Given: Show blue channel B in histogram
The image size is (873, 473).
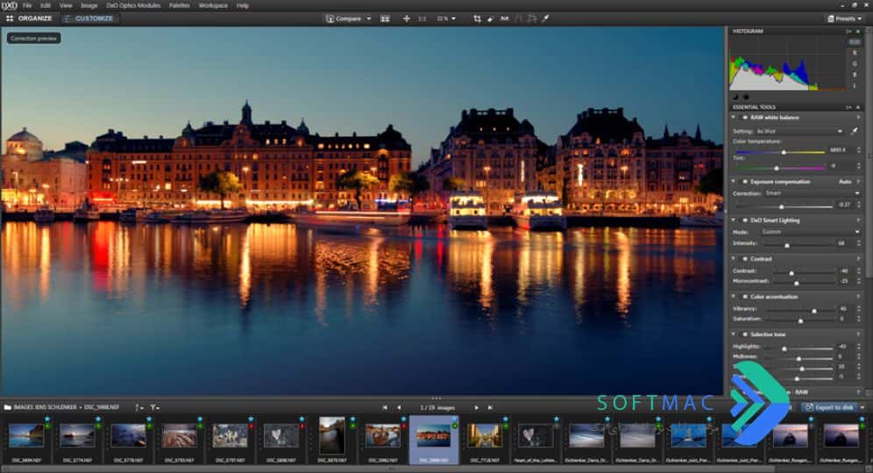Looking at the screenshot, I should (855, 74).
